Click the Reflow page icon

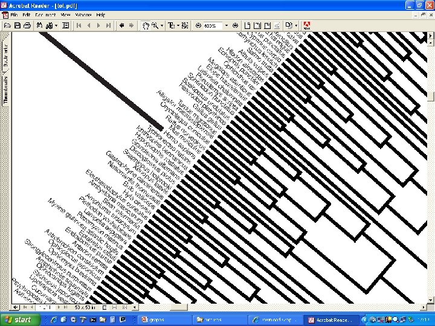(277, 26)
